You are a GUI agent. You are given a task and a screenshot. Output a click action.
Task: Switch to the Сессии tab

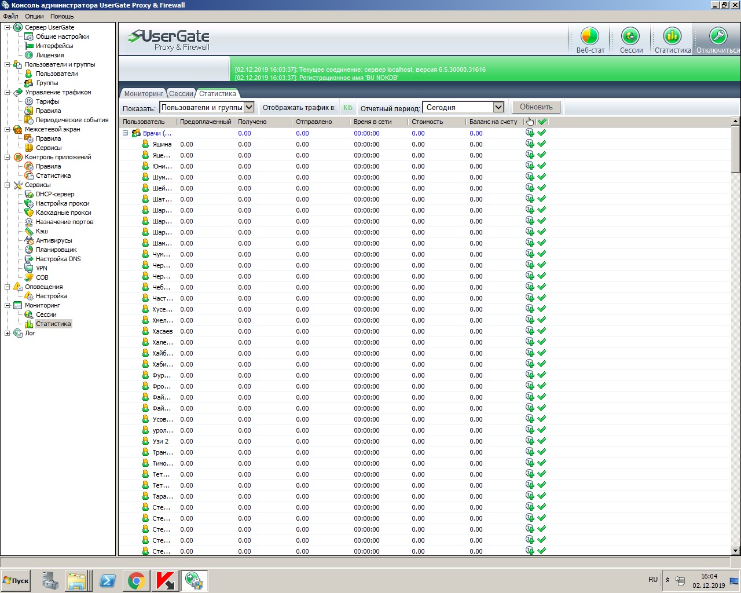coord(181,94)
